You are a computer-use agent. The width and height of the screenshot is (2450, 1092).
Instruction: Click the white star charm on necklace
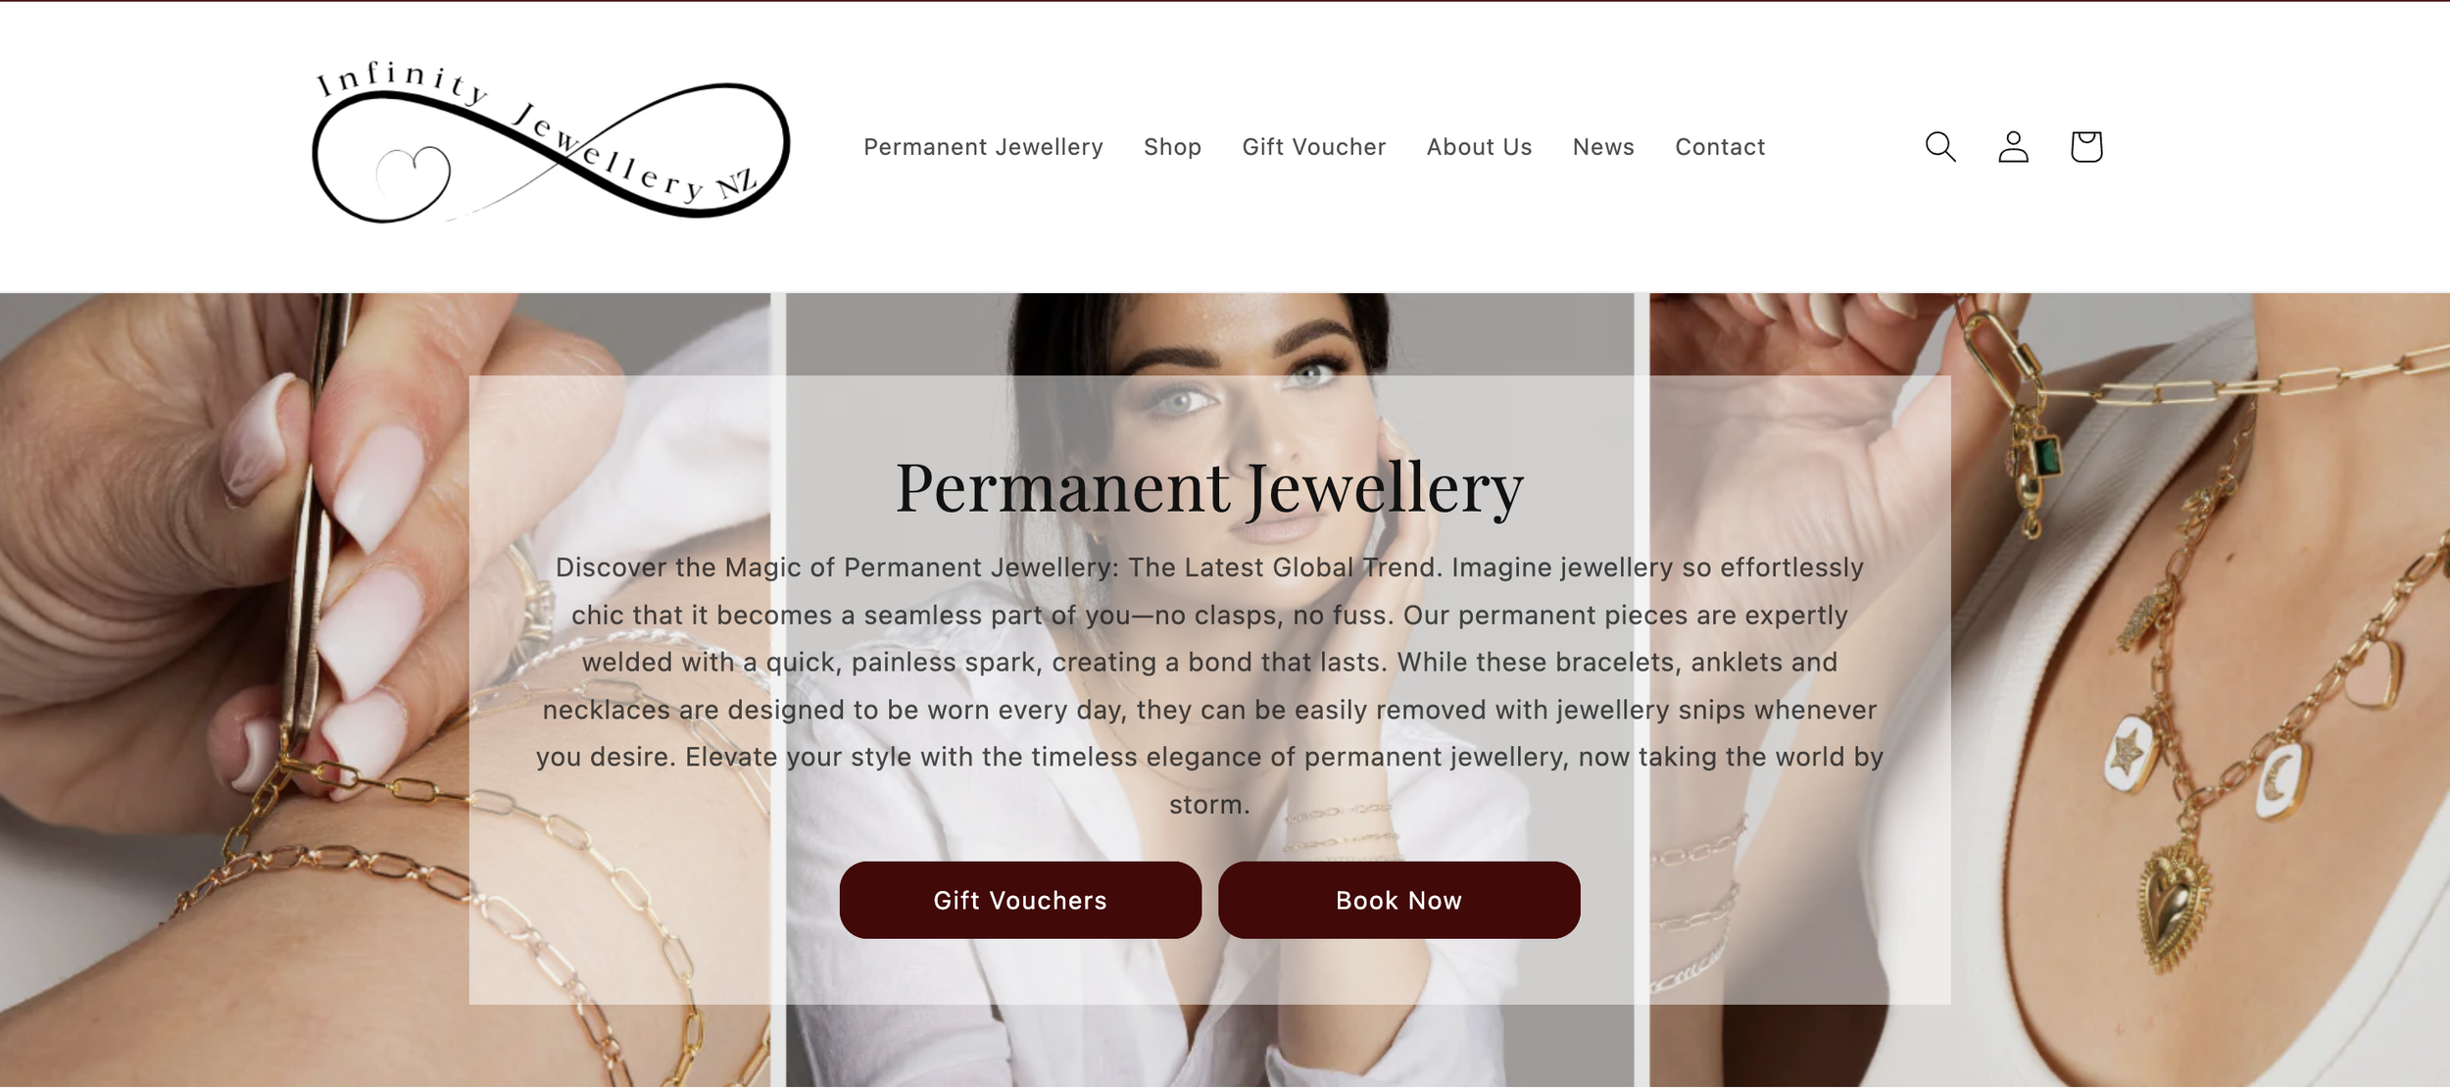pyautogui.click(x=2129, y=753)
